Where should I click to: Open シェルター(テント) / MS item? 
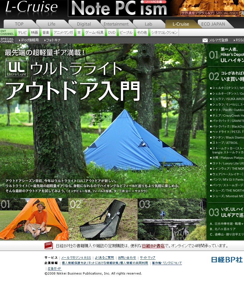click(x=227, y=88)
